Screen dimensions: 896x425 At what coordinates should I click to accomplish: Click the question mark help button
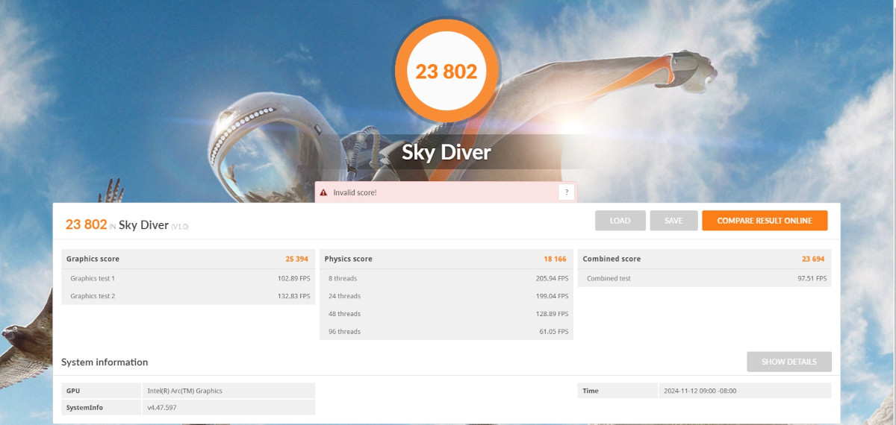567,192
